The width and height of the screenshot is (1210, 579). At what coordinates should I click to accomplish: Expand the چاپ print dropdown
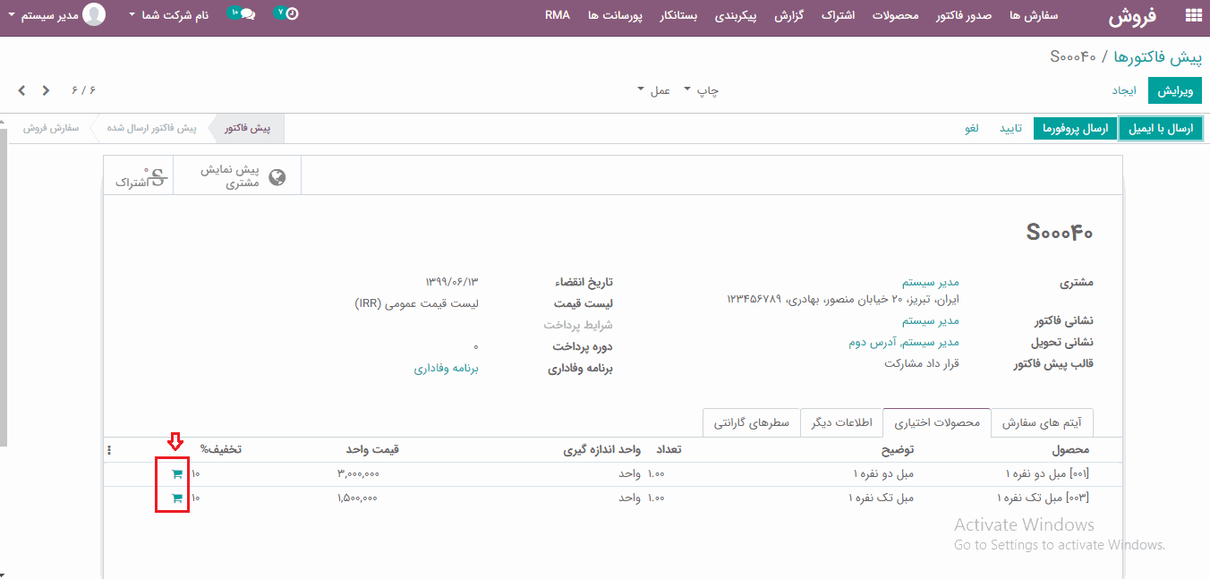[701, 90]
